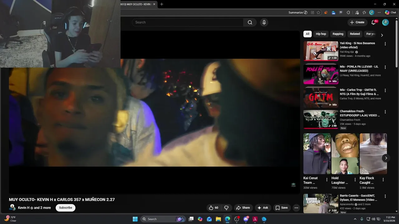
Task: Open options for Barrio Caserio GucciDMT video
Action: click(385, 196)
